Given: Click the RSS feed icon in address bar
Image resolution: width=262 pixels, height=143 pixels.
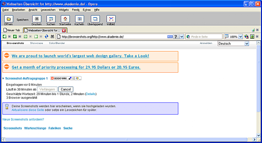Looking at the screenshot, I should click(x=170, y=36).
